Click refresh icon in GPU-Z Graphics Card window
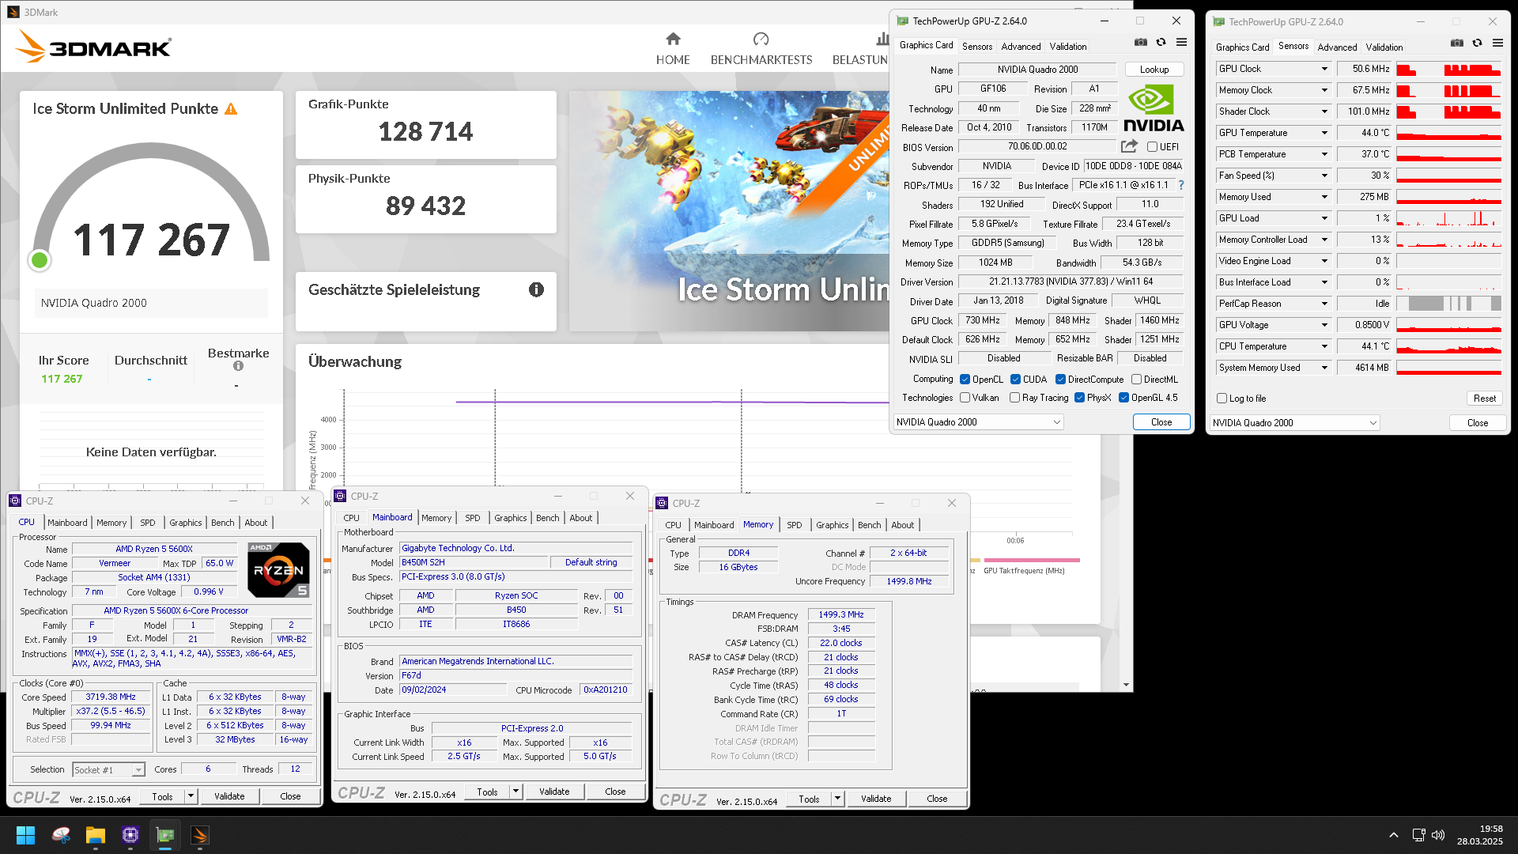This screenshot has width=1518, height=854. click(1161, 43)
